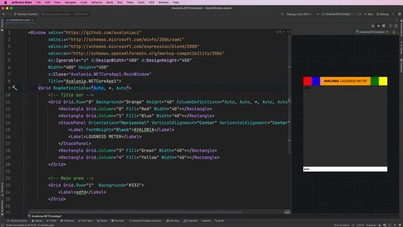
Task: Open the VCS menu
Action: coord(152,3)
